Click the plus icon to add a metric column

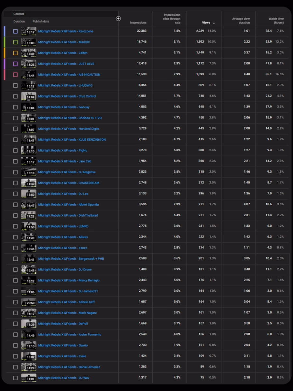point(118,19)
